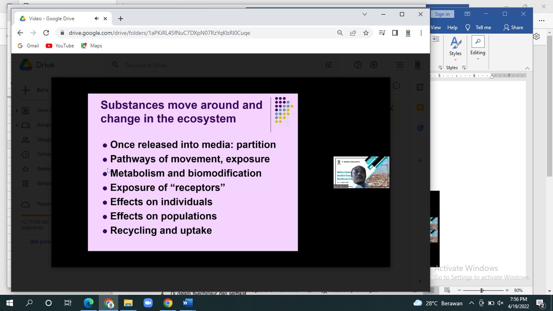Open Word ribbon display options

click(x=467, y=14)
